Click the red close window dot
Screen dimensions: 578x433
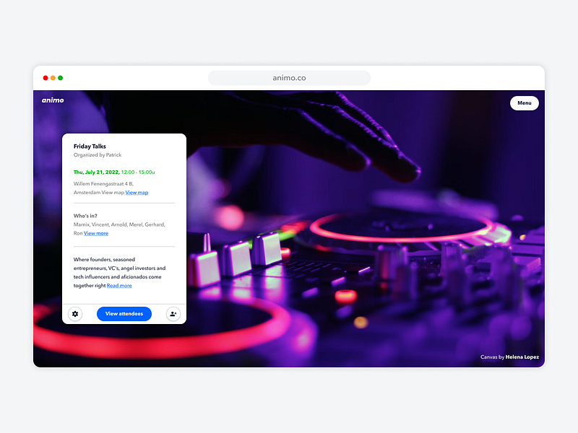[x=46, y=78]
